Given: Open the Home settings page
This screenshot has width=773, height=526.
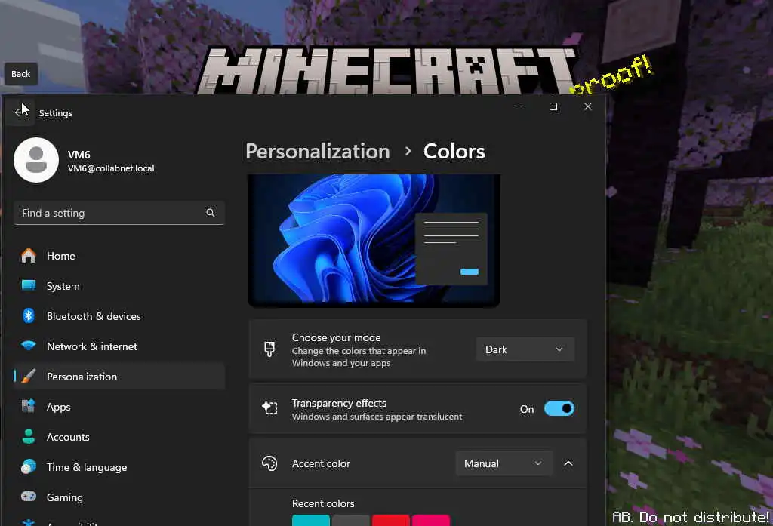Looking at the screenshot, I should pos(119,256).
